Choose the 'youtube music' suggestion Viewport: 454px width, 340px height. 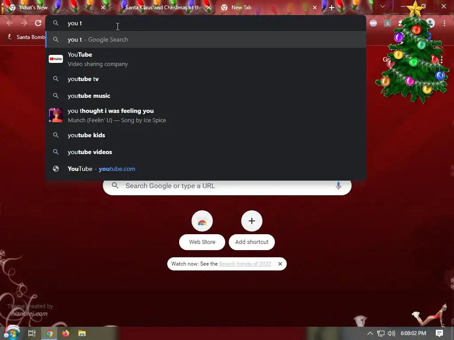[x=206, y=96]
